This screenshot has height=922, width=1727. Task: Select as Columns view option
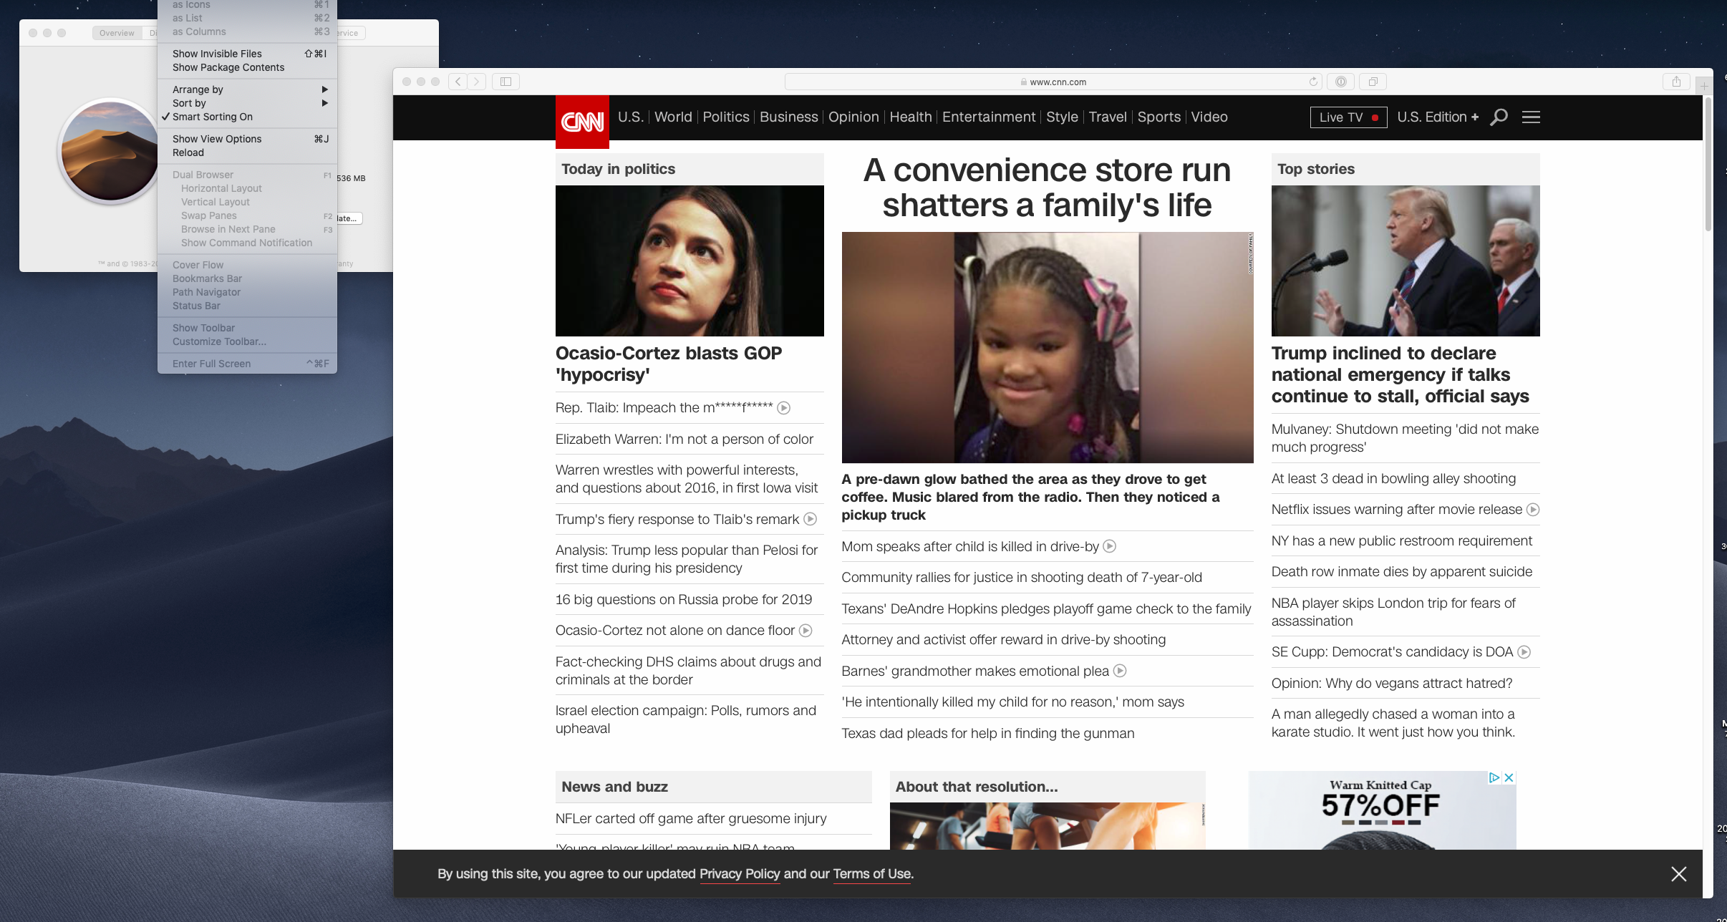(x=247, y=31)
